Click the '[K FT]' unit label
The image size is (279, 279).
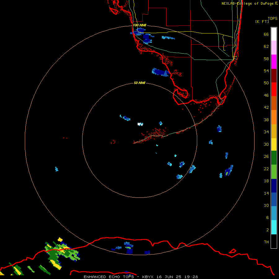click(x=262, y=21)
